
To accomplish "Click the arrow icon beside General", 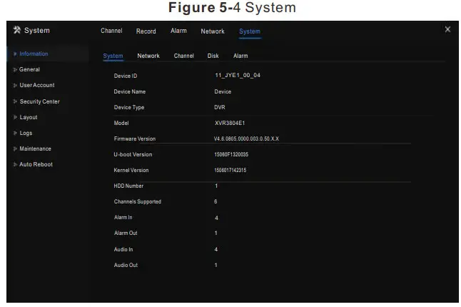I will pos(15,70).
